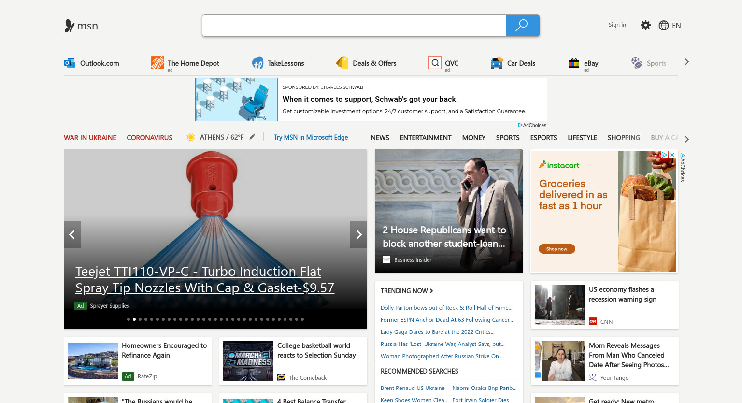Image resolution: width=742 pixels, height=403 pixels.
Task: Select the first carousel indicator dot
Action: 128,319
